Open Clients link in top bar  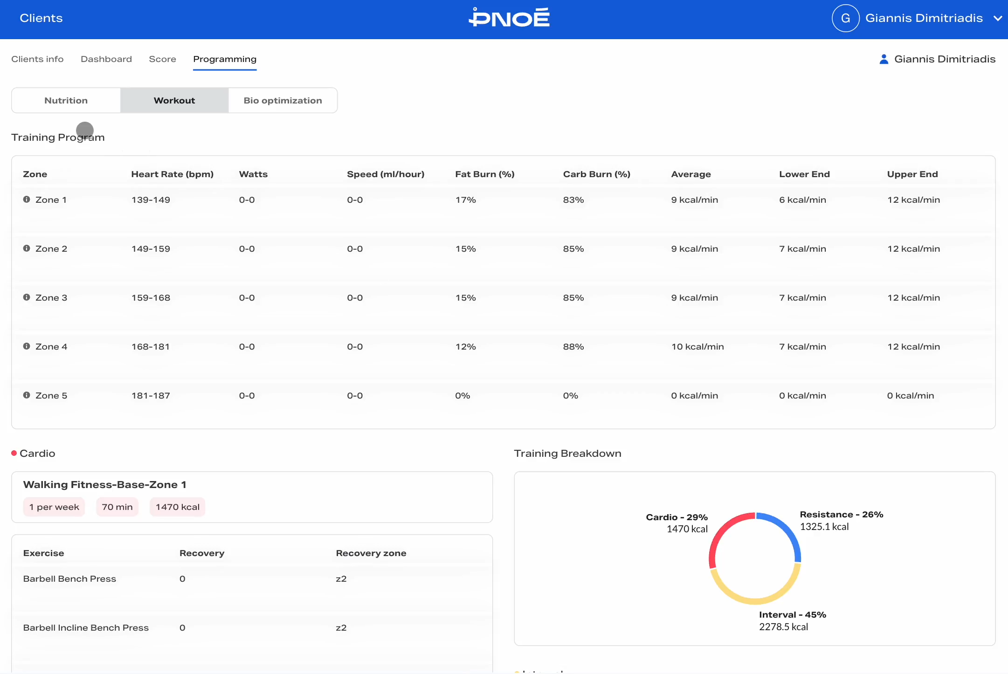pyautogui.click(x=41, y=18)
